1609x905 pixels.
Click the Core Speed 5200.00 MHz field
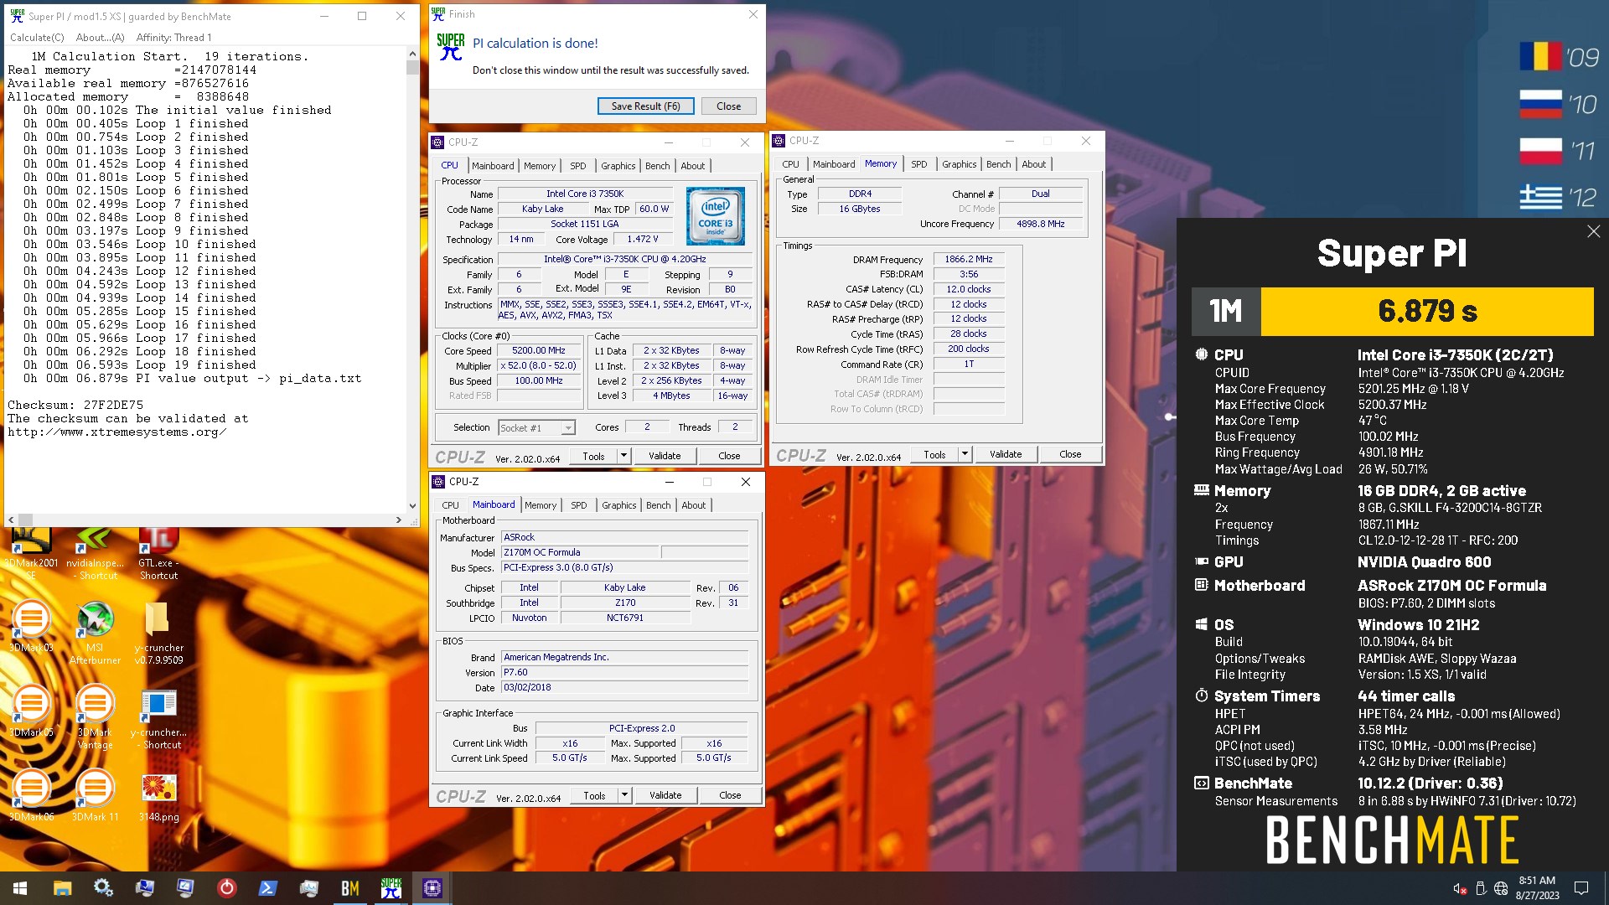(x=539, y=351)
